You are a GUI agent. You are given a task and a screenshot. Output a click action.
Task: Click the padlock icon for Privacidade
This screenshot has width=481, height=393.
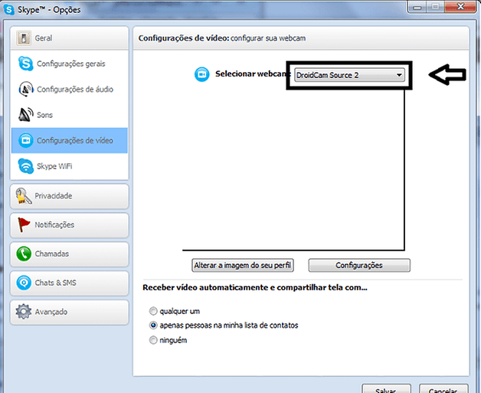(24, 196)
